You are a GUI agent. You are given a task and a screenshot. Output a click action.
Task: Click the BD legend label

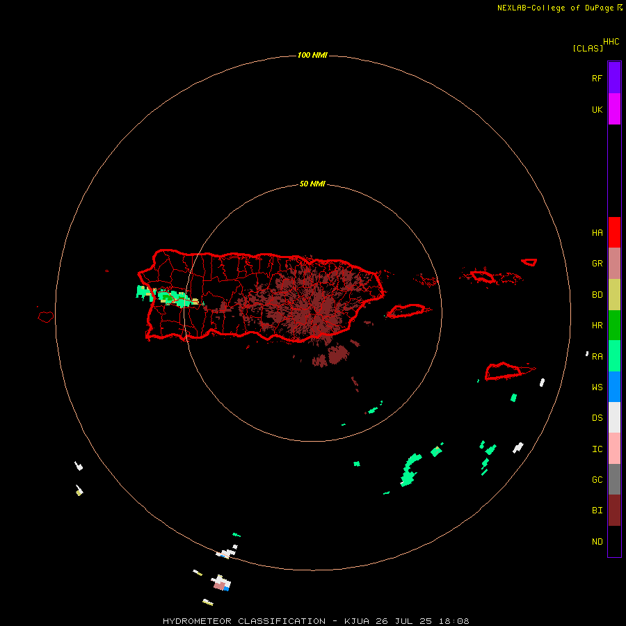point(597,295)
